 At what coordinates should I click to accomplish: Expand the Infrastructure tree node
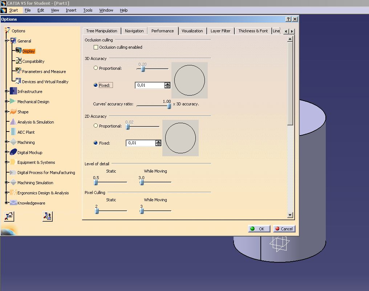[x=7, y=91]
